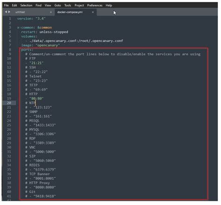The width and height of the screenshot is (221, 205).
Task: Click line number 20 in the gutter
Action: (x=9, y=103)
